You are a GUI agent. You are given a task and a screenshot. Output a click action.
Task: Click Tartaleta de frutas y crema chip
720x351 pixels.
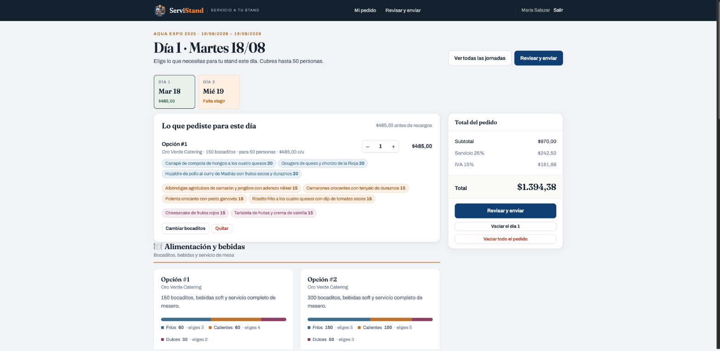(274, 213)
